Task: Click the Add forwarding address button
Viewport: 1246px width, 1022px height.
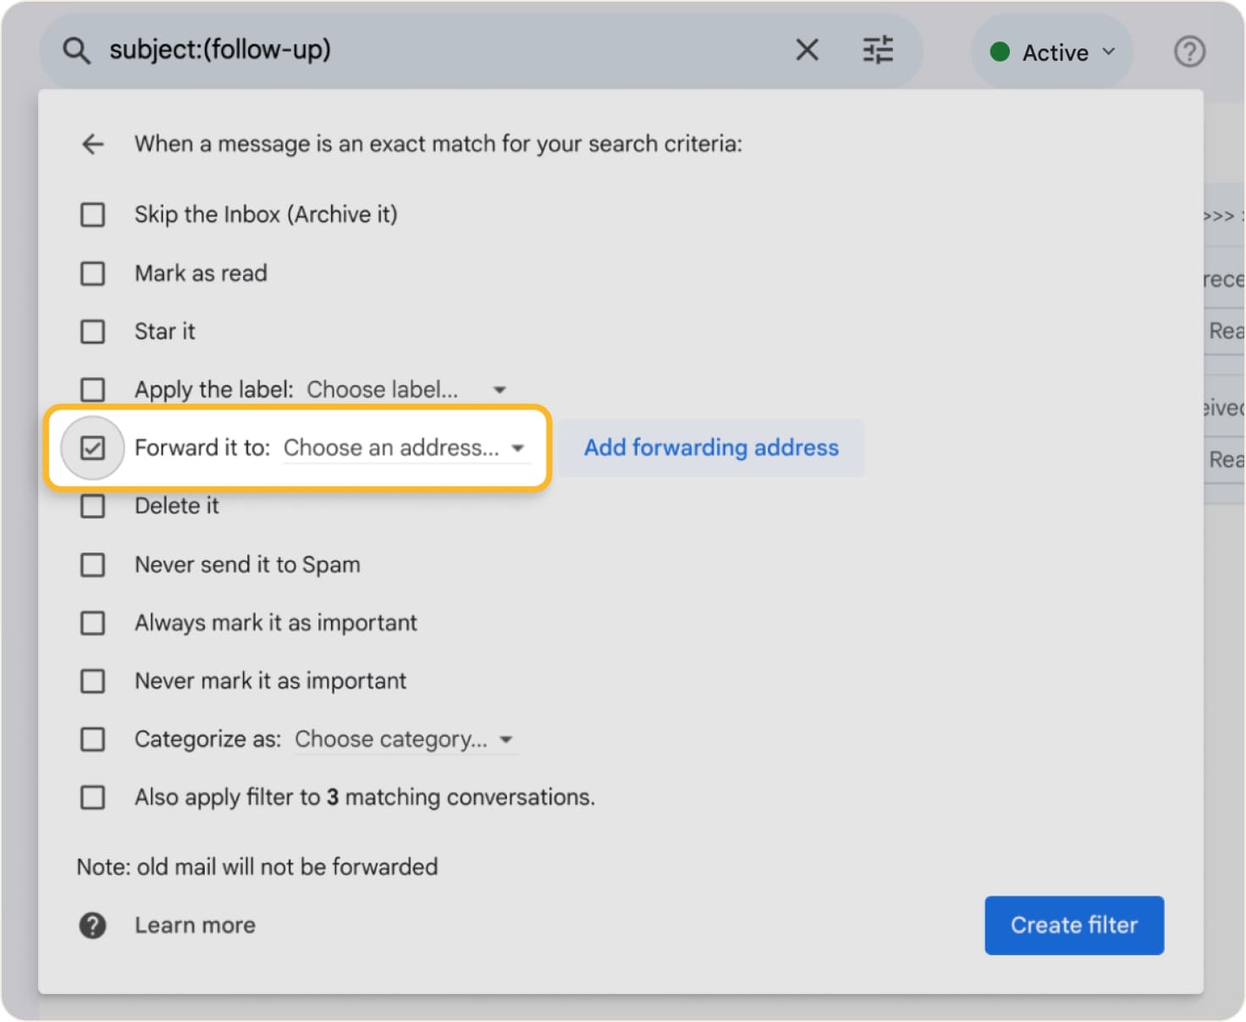Action: [x=711, y=448]
